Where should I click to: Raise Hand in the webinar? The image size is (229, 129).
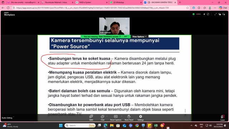click(129, 118)
